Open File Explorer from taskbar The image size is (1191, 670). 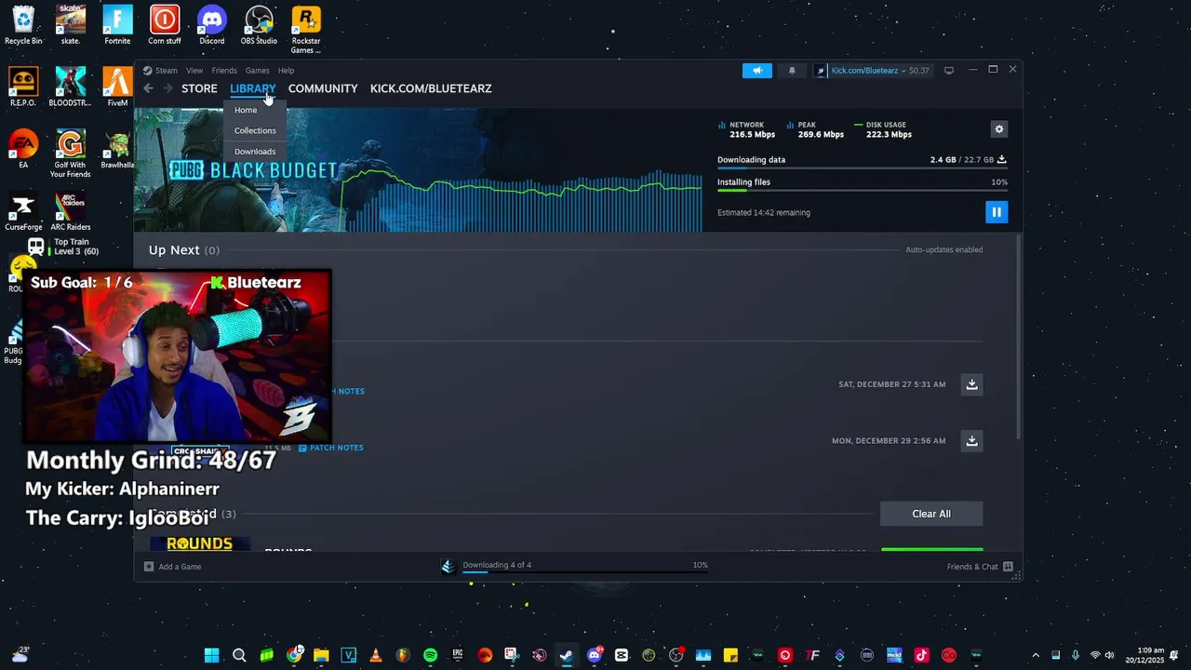pyautogui.click(x=321, y=655)
